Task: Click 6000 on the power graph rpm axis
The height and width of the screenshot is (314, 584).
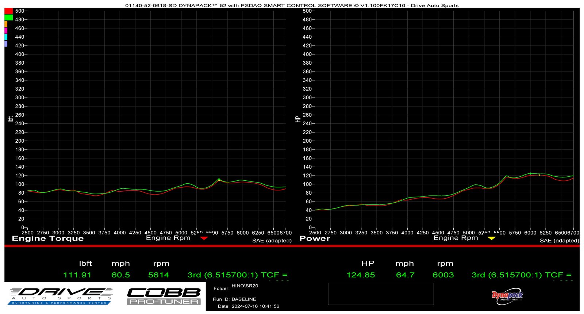Action: pyautogui.click(x=530, y=233)
